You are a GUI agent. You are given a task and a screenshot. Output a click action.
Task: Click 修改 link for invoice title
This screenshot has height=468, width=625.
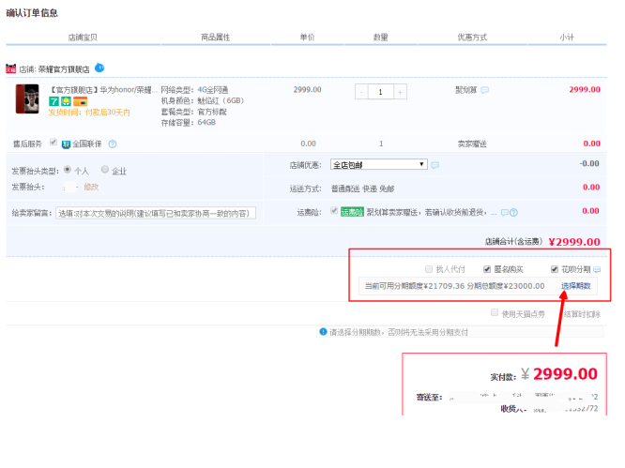91,187
